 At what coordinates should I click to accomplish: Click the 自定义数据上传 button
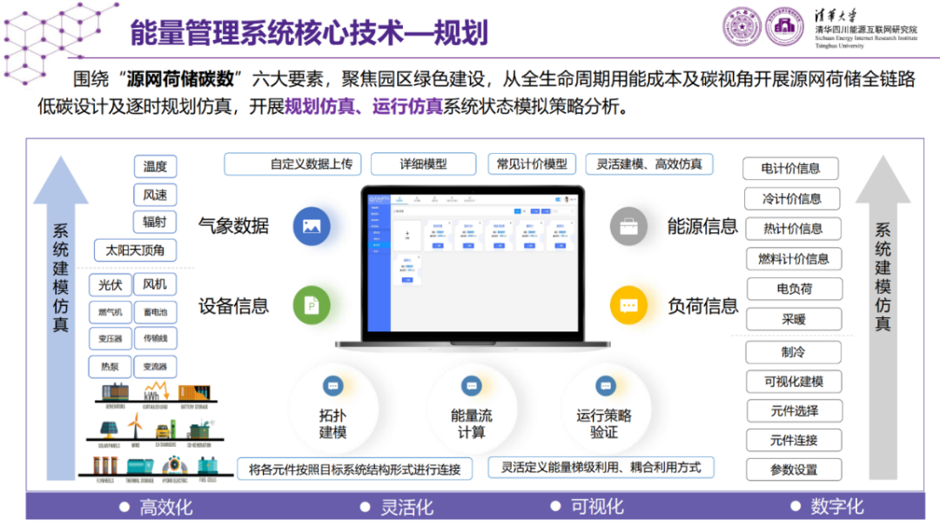[x=293, y=163]
